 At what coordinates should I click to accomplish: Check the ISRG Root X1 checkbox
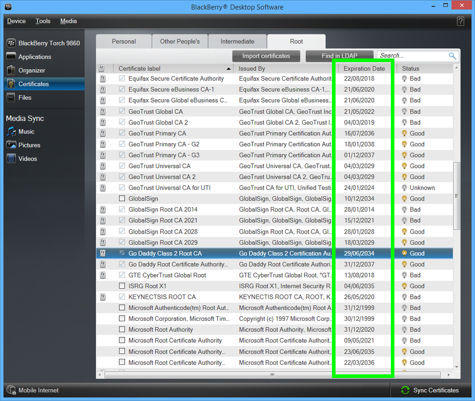122,286
